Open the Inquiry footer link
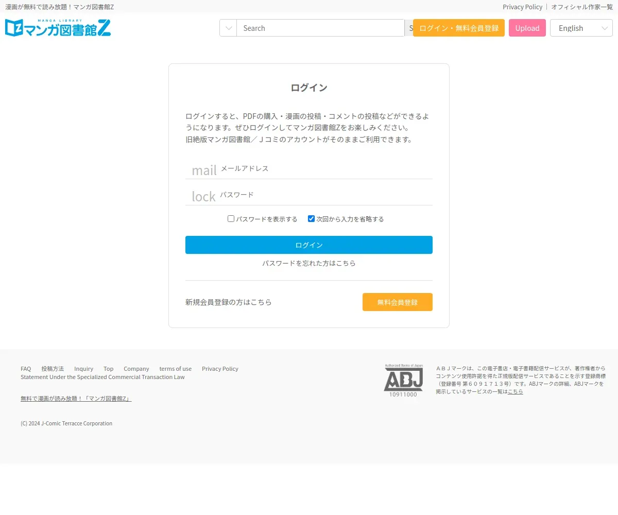This screenshot has width=618, height=515. pos(83,369)
